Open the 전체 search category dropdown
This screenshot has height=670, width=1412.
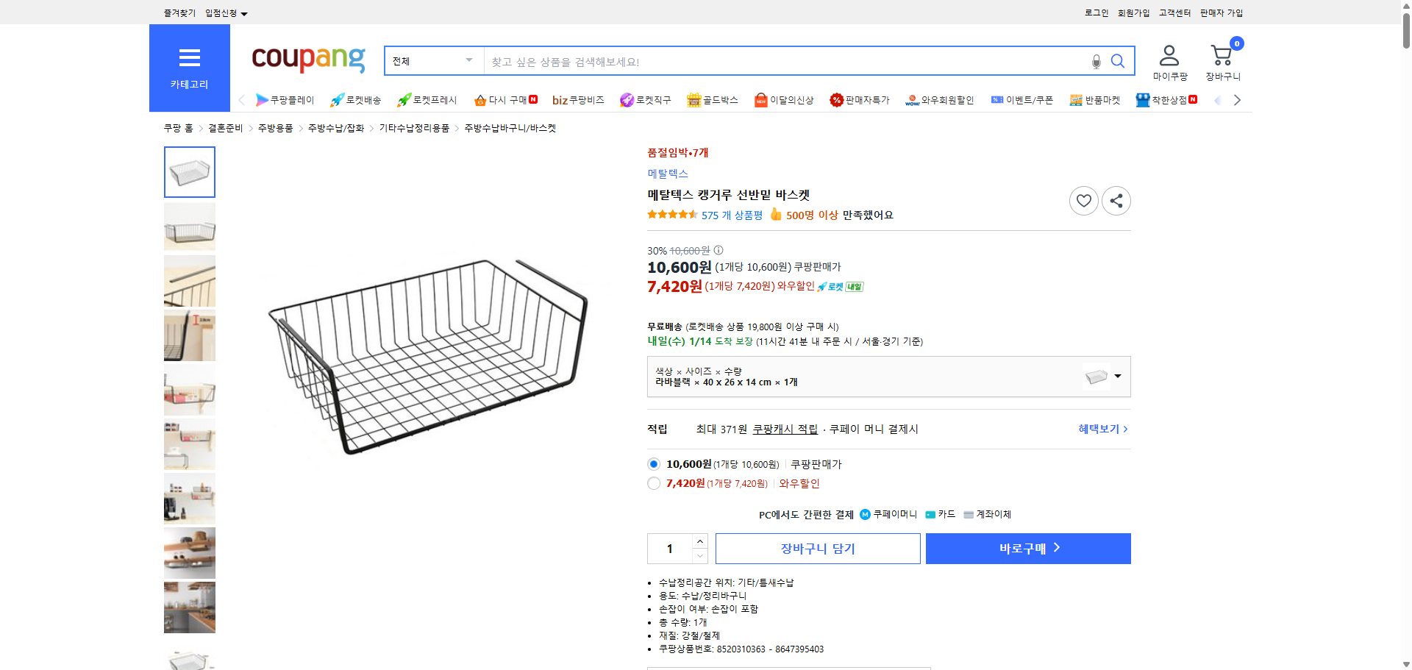click(x=432, y=61)
